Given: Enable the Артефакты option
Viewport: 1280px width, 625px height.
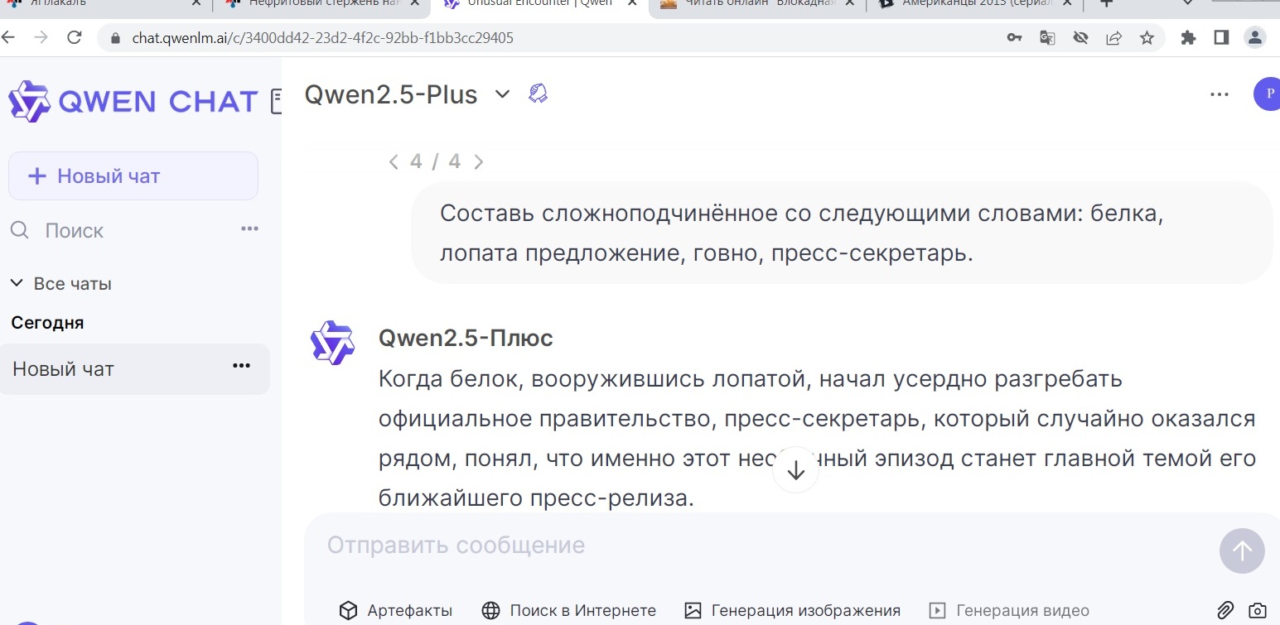Looking at the screenshot, I should pos(396,611).
